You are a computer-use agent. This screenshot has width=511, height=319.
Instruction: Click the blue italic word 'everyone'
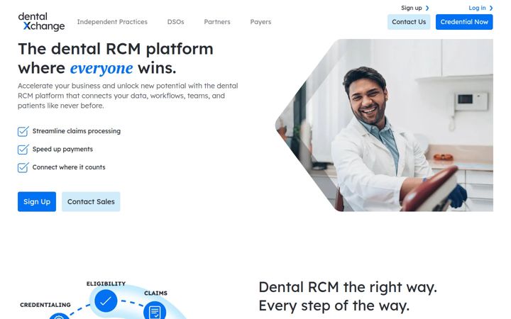101,68
